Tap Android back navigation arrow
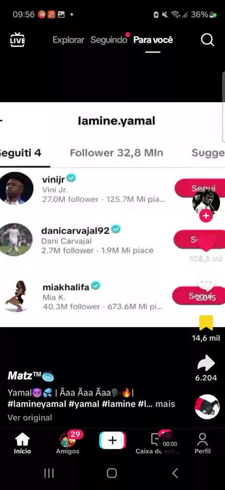The width and height of the screenshot is (225, 490). pos(175,473)
